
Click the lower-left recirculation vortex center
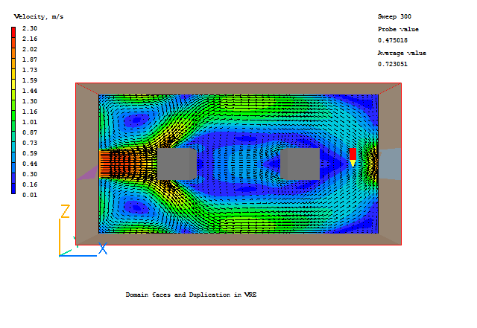coord(135,208)
